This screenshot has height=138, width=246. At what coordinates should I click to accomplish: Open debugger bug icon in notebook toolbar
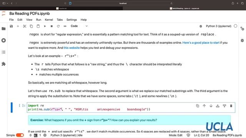click(x=201, y=26)
